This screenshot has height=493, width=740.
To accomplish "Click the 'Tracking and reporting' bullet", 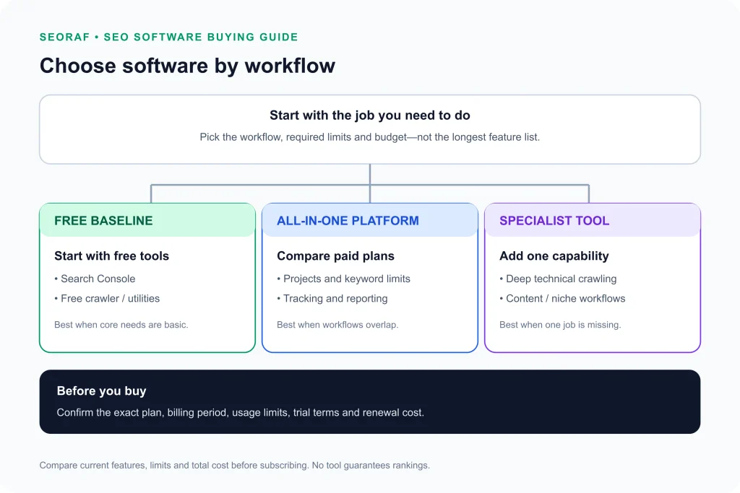I will (332, 299).
